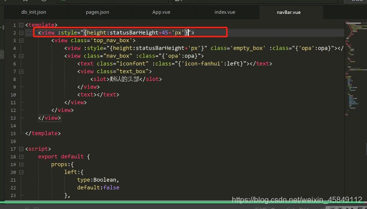Image resolution: width=367 pixels, height=209 pixels.
Task: Click the vertical scrollbar at right edge
Action: coord(367,149)
